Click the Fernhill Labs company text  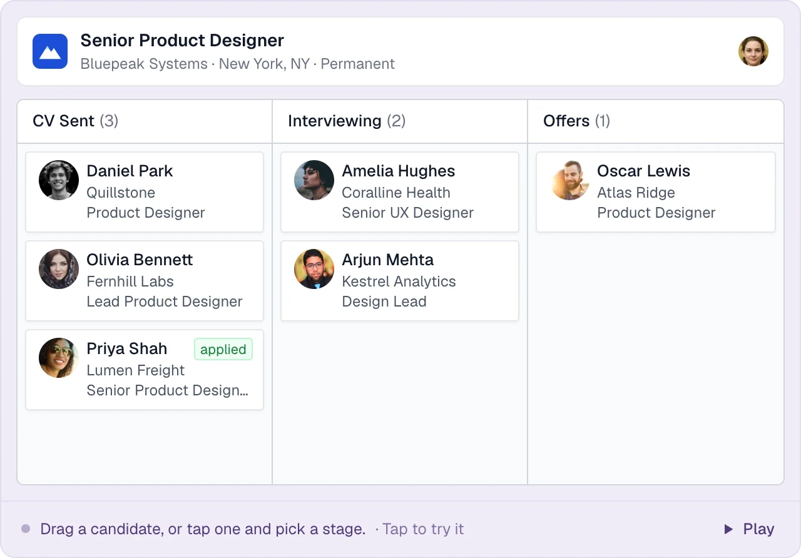(x=130, y=282)
